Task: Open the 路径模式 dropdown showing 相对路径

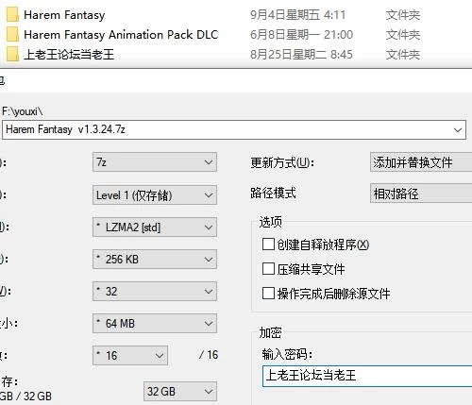Action: [421, 194]
